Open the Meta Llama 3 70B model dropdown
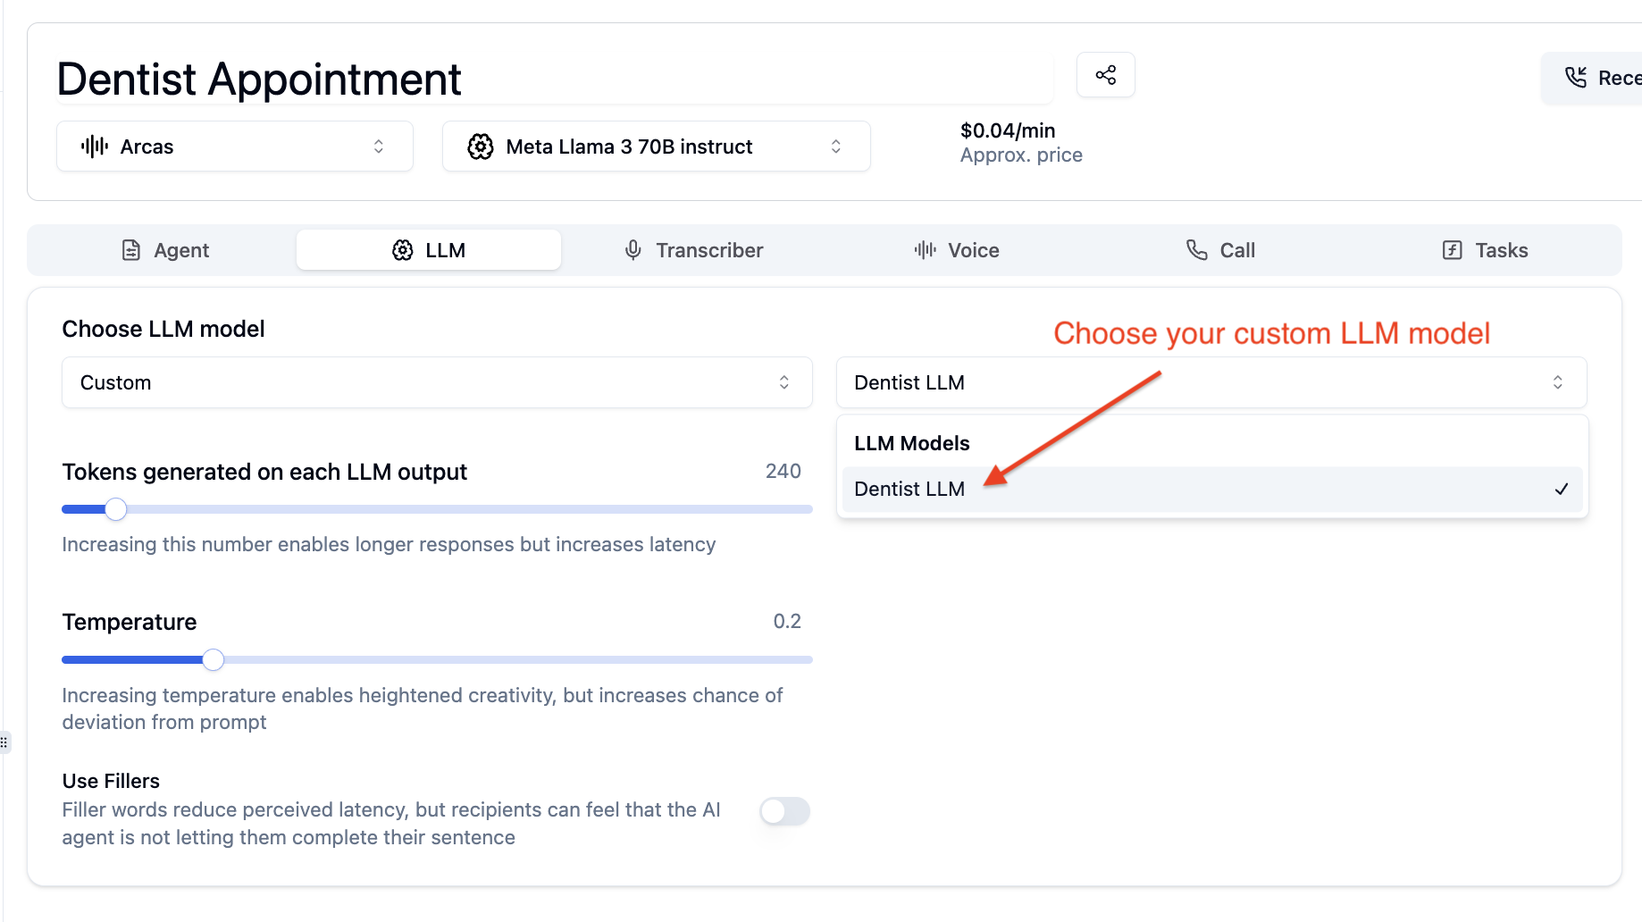1642x922 pixels. point(657,147)
